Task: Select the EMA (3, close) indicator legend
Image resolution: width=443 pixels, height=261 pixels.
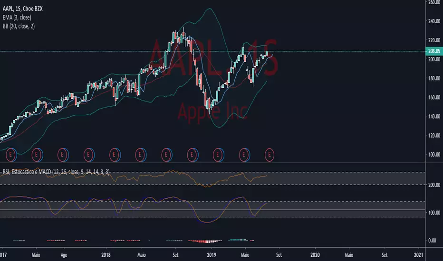Action: coord(17,18)
